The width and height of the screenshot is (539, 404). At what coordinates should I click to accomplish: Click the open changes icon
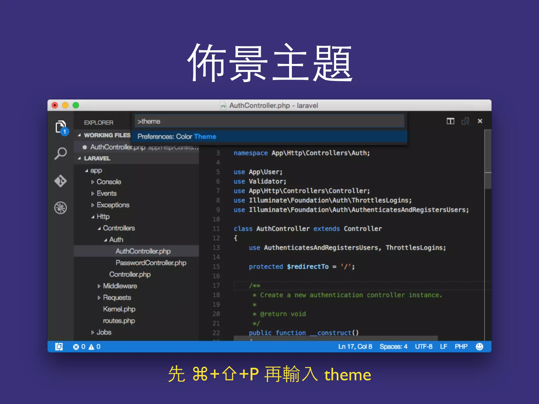click(465, 121)
